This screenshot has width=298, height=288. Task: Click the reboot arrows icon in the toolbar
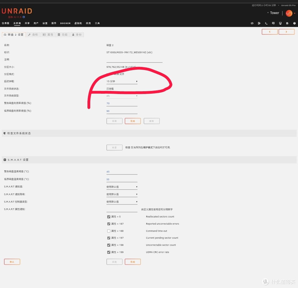point(252,23)
